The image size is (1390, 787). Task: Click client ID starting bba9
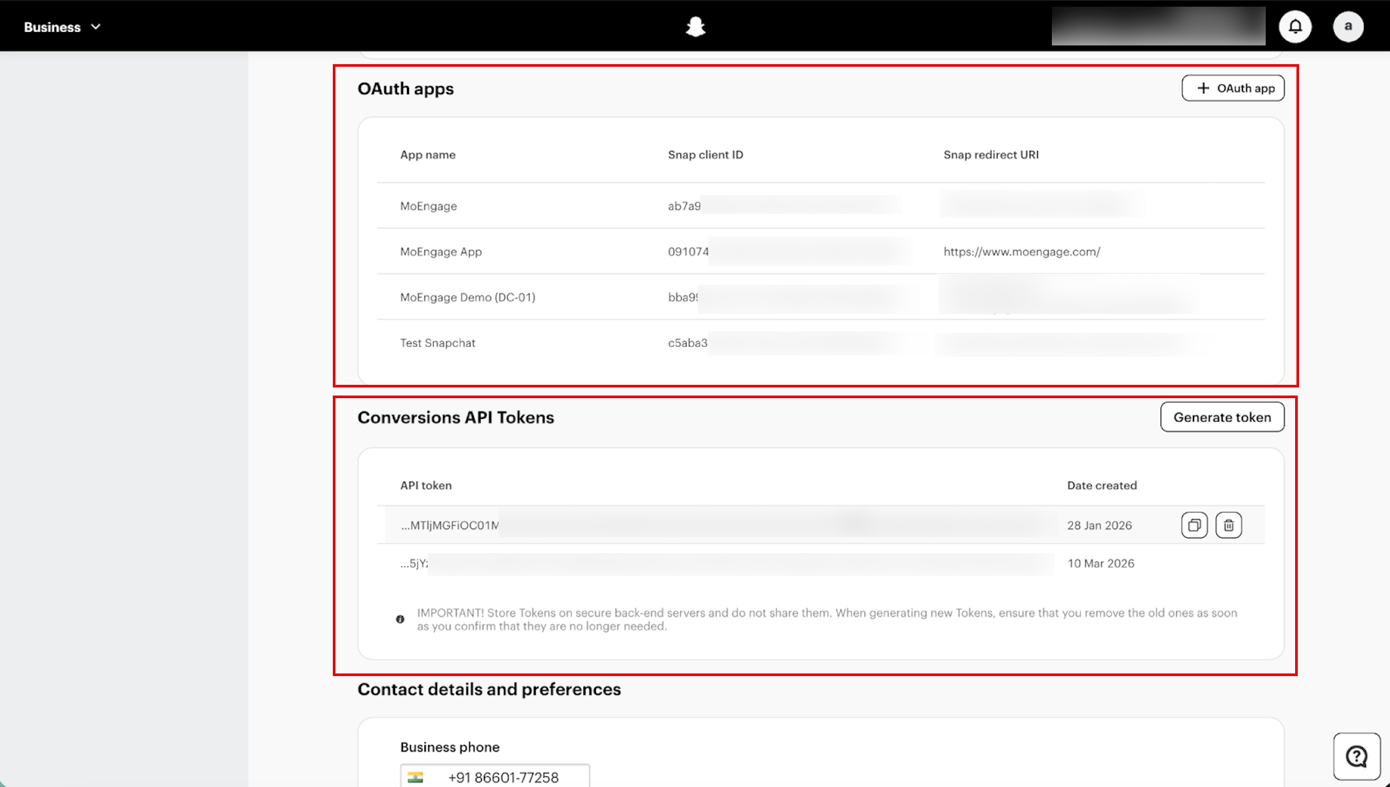pos(683,297)
